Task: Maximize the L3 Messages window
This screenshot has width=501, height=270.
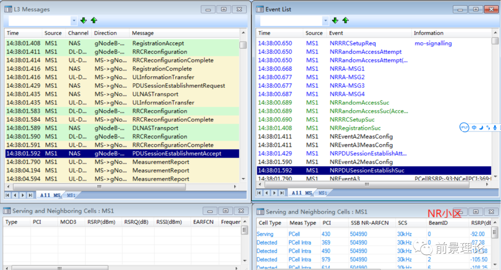Action: pos(224,9)
